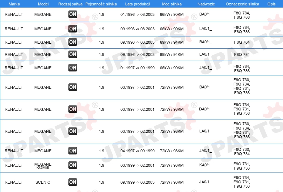Click the ON badge in the 01.1997 MEGANE row

[x=73, y=68]
